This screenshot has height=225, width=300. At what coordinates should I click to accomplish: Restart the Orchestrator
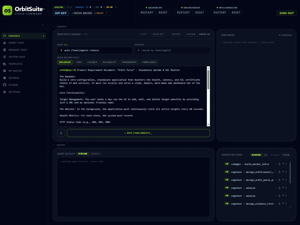click(183, 12)
